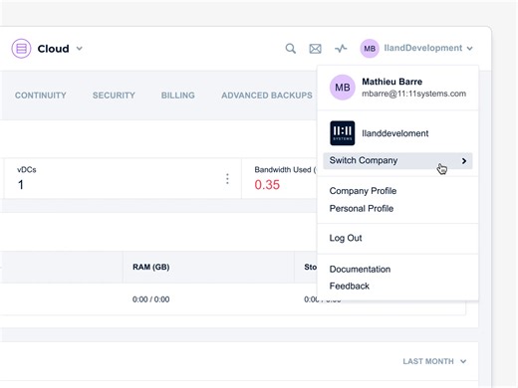Click the vDCs count value 1
Image resolution: width=518 pixels, height=388 pixels.
(x=21, y=185)
